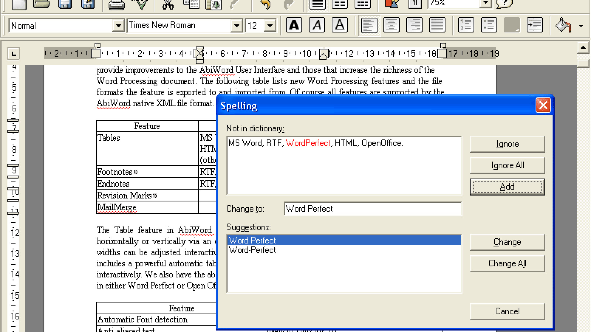This screenshot has width=591, height=332.
Task: Center-align the paragraph
Action: 391,25
